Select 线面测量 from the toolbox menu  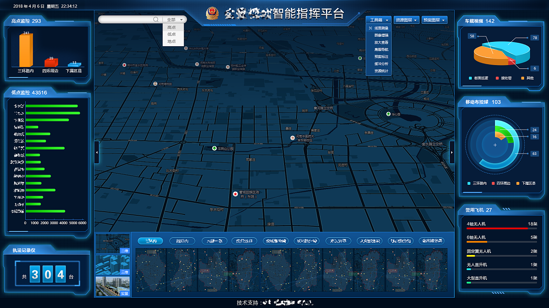coord(379,28)
